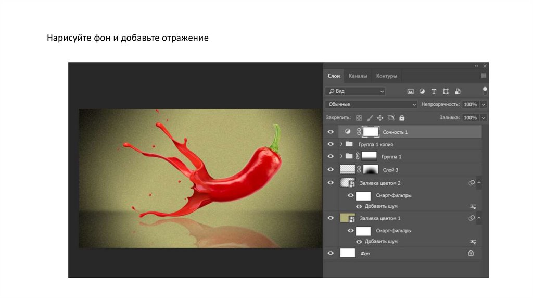533x299 pixels.
Task: Hide Смарт-фильтры of Заливка цветом 2
Action: [x=350, y=195]
